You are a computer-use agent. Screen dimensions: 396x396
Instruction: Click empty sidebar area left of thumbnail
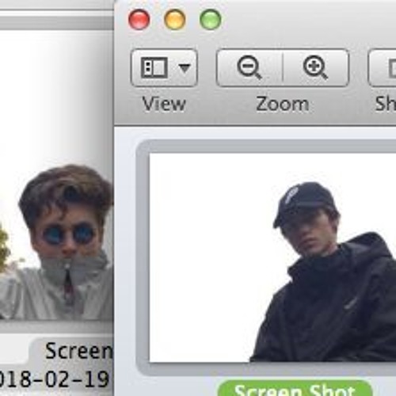coord(125,257)
